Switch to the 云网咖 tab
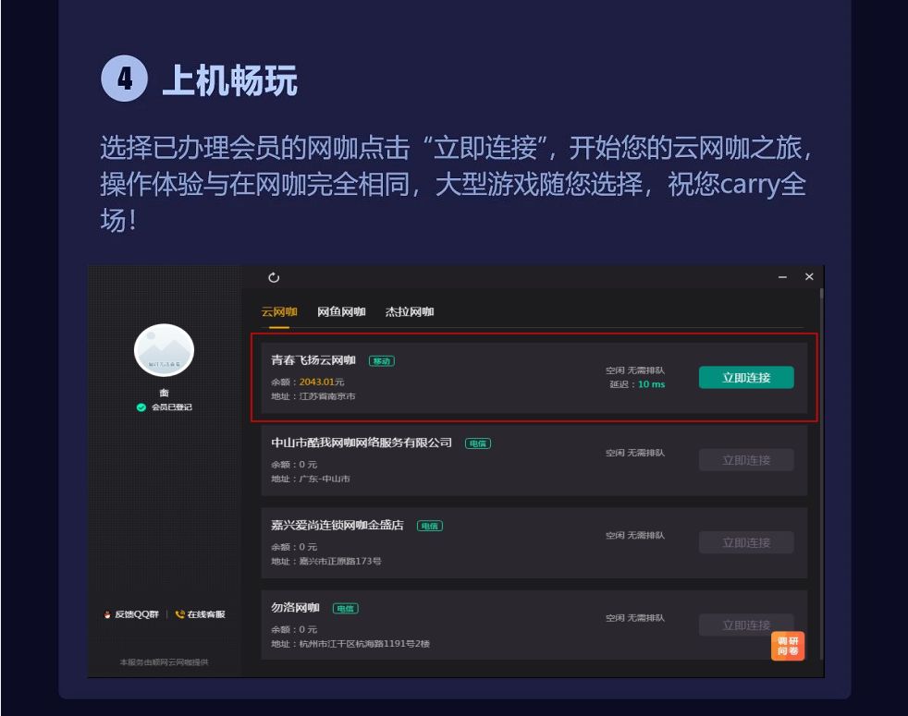 279,312
